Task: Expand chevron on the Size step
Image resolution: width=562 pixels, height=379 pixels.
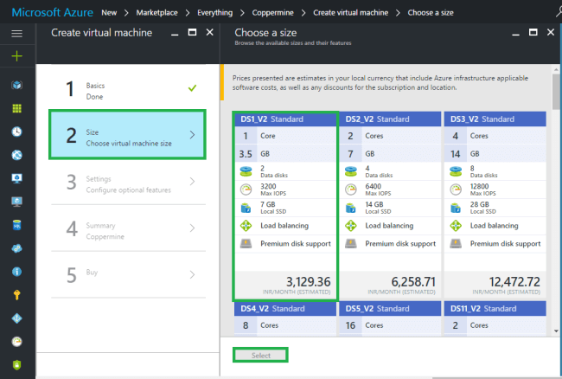Action: pos(193,135)
